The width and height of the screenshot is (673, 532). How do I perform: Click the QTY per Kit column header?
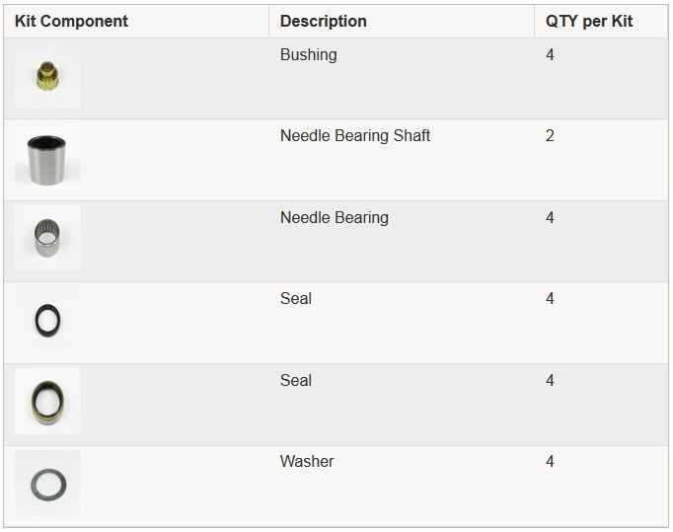coord(589,21)
